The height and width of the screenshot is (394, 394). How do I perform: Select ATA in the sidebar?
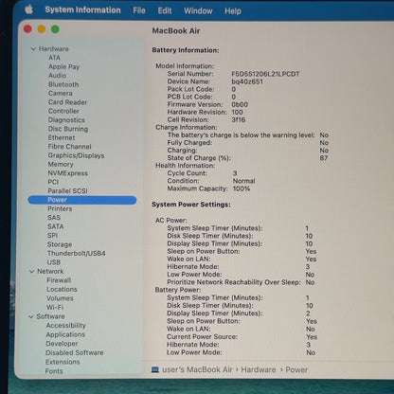click(x=54, y=58)
